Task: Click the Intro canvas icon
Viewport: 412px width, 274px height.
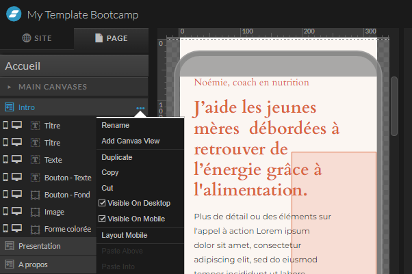Action: tap(9, 107)
